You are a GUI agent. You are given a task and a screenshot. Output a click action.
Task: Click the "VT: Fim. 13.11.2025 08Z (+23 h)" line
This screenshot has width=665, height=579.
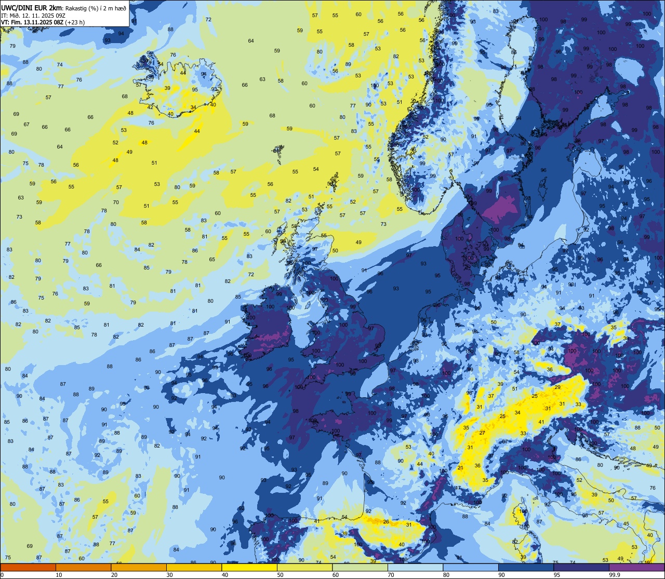pos(43,22)
